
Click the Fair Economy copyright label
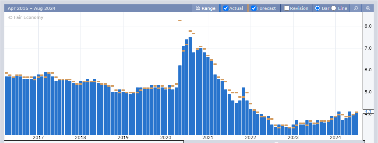(26, 17)
